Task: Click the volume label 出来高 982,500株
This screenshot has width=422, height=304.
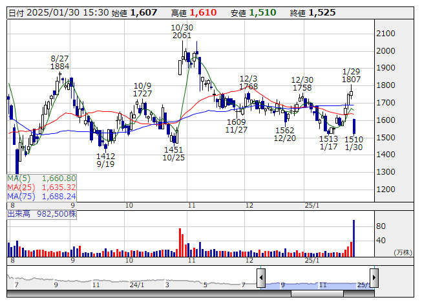Action: (42, 214)
